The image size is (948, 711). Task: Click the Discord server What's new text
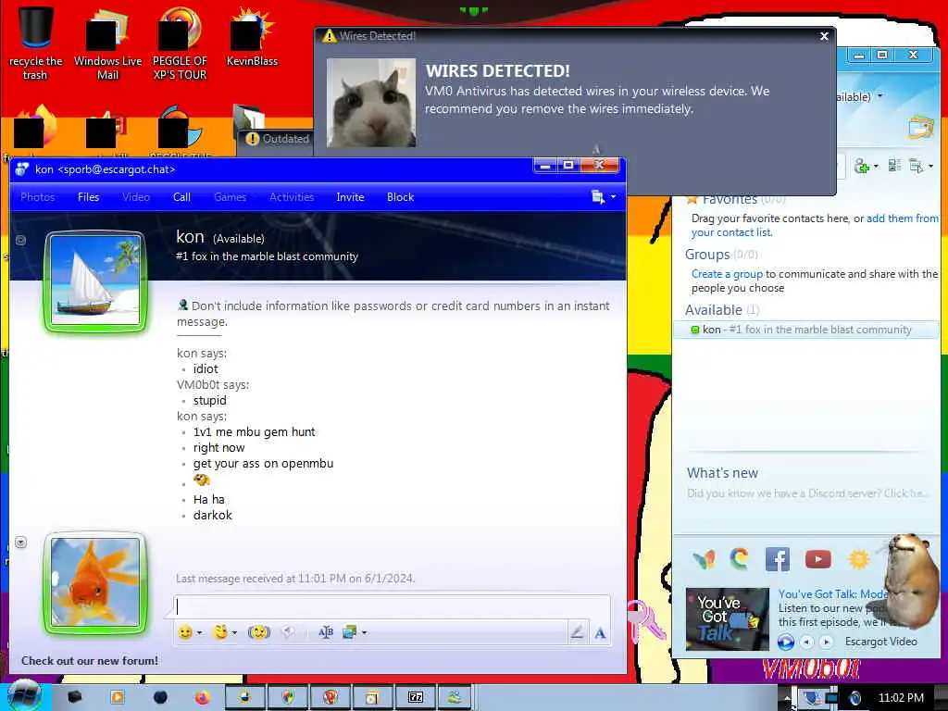[807, 493]
